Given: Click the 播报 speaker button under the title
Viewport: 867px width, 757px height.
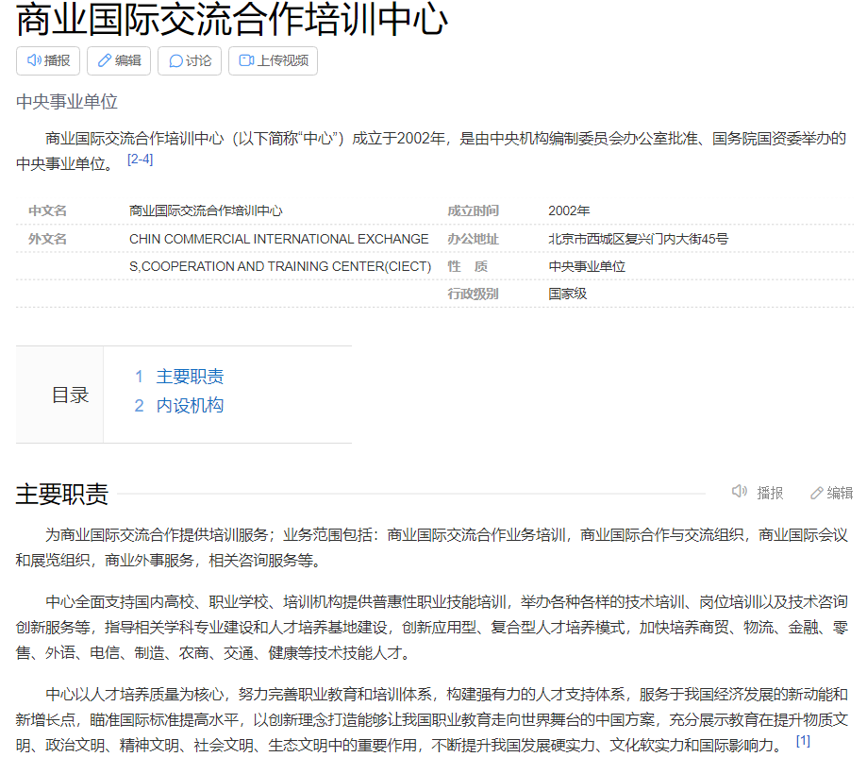Looking at the screenshot, I should 48,60.
